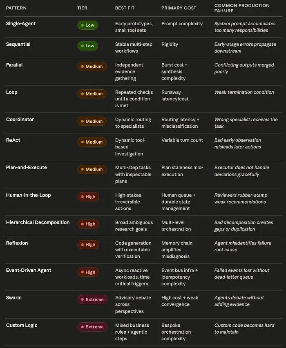The image size is (286, 348).
Task: Select 'Weak termination condition' failure text
Action: point(244,92)
